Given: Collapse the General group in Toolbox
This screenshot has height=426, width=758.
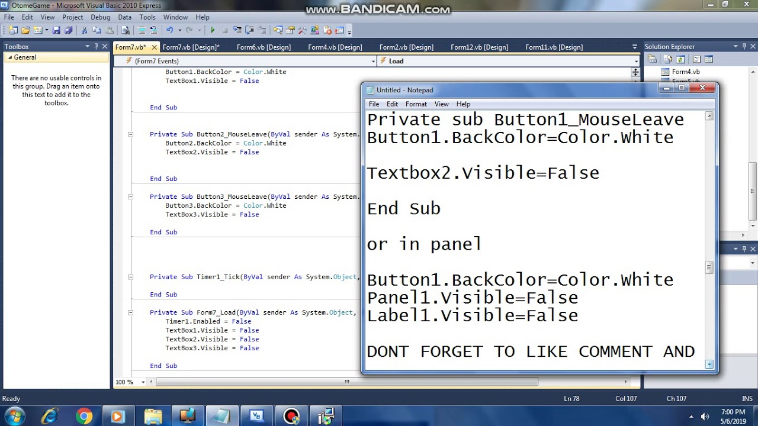Looking at the screenshot, I should 9,57.
